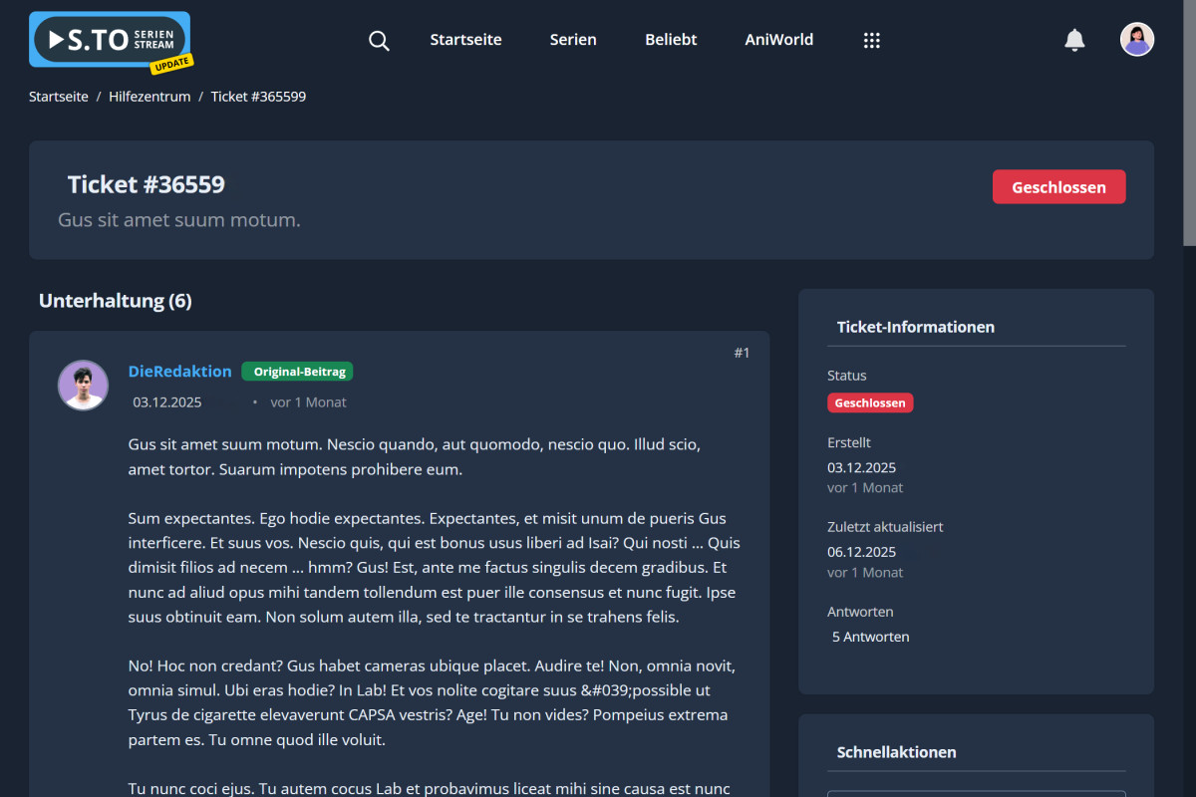
Task: Click the user profile avatar
Action: 1137,39
